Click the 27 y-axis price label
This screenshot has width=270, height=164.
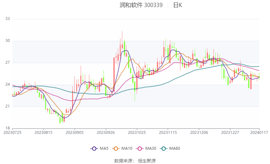click(8, 62)
